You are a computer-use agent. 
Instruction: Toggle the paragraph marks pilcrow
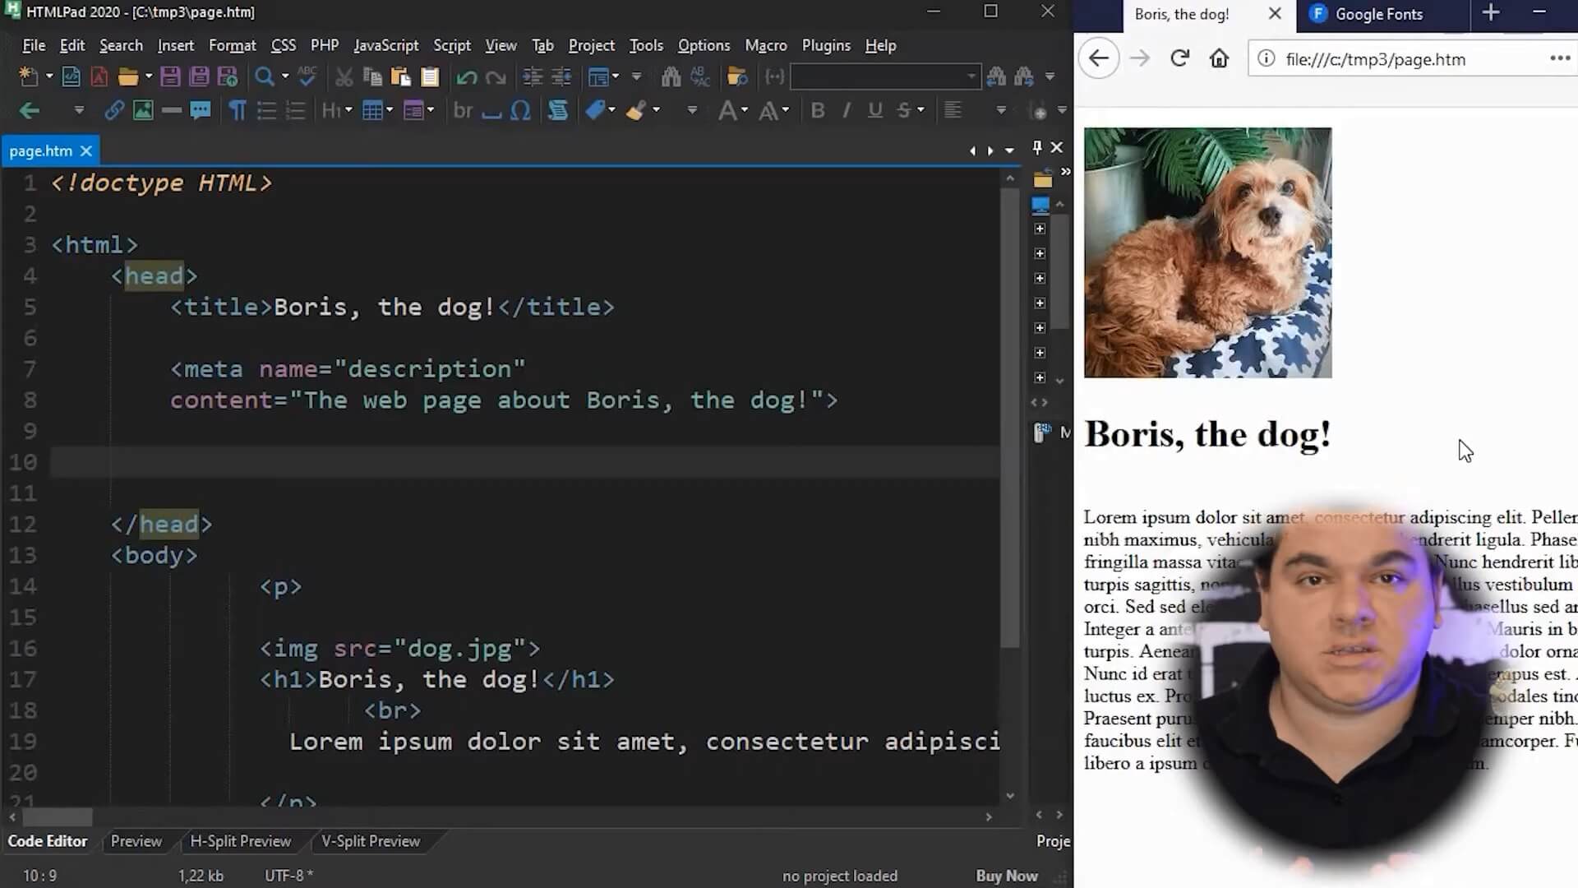237,110
